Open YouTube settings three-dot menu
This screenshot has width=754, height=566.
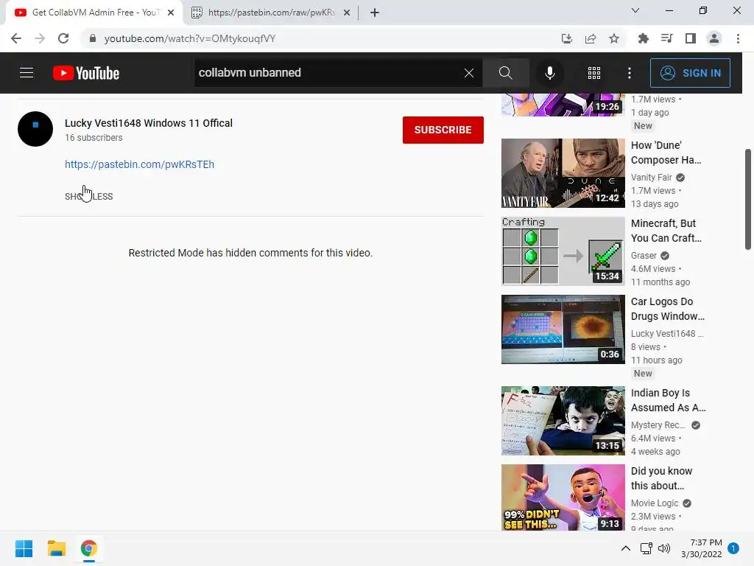[630, 73]
